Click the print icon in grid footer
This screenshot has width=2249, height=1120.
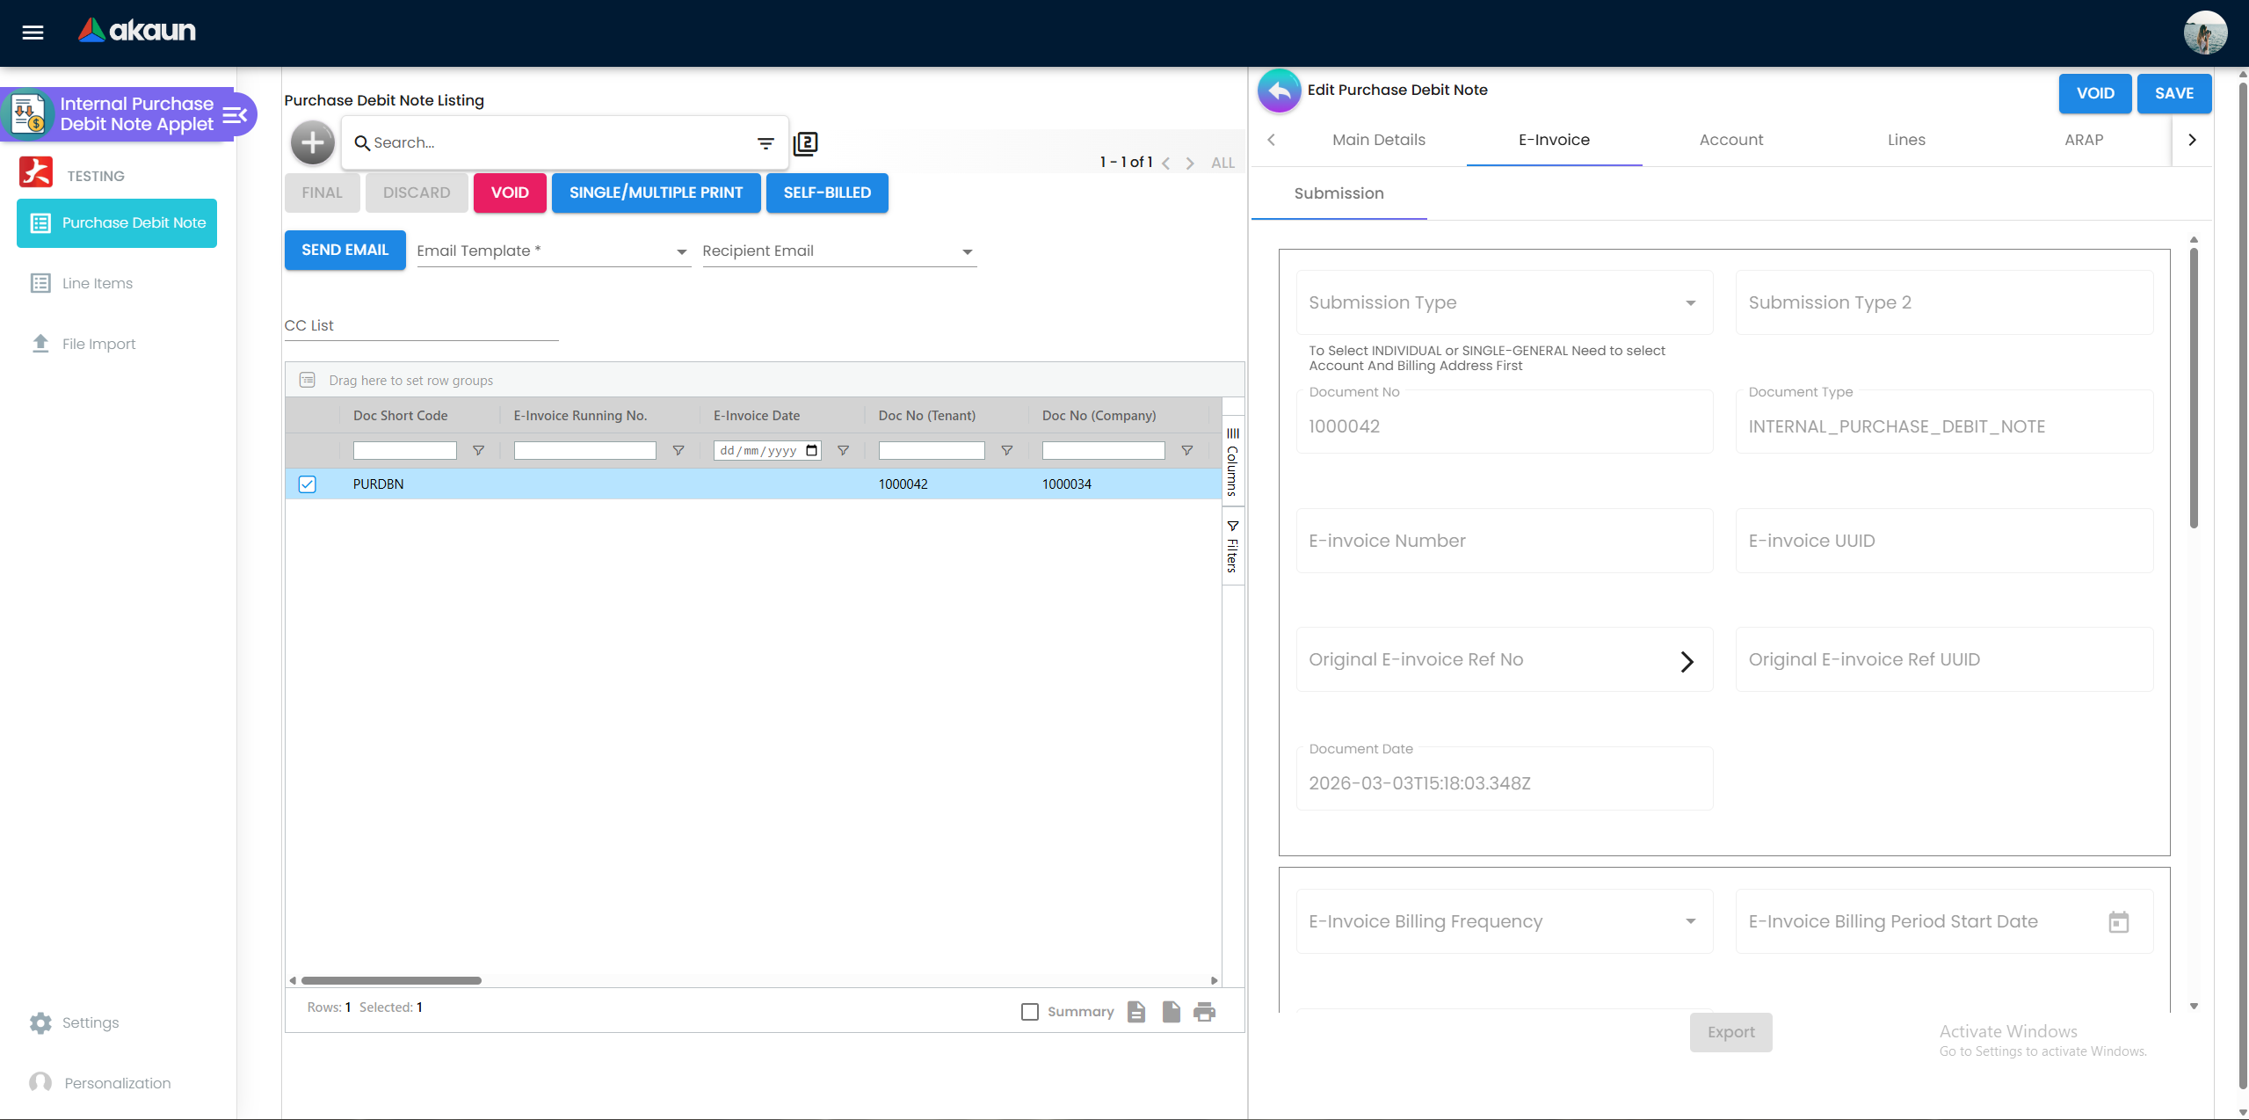tap(1204, 1012)
